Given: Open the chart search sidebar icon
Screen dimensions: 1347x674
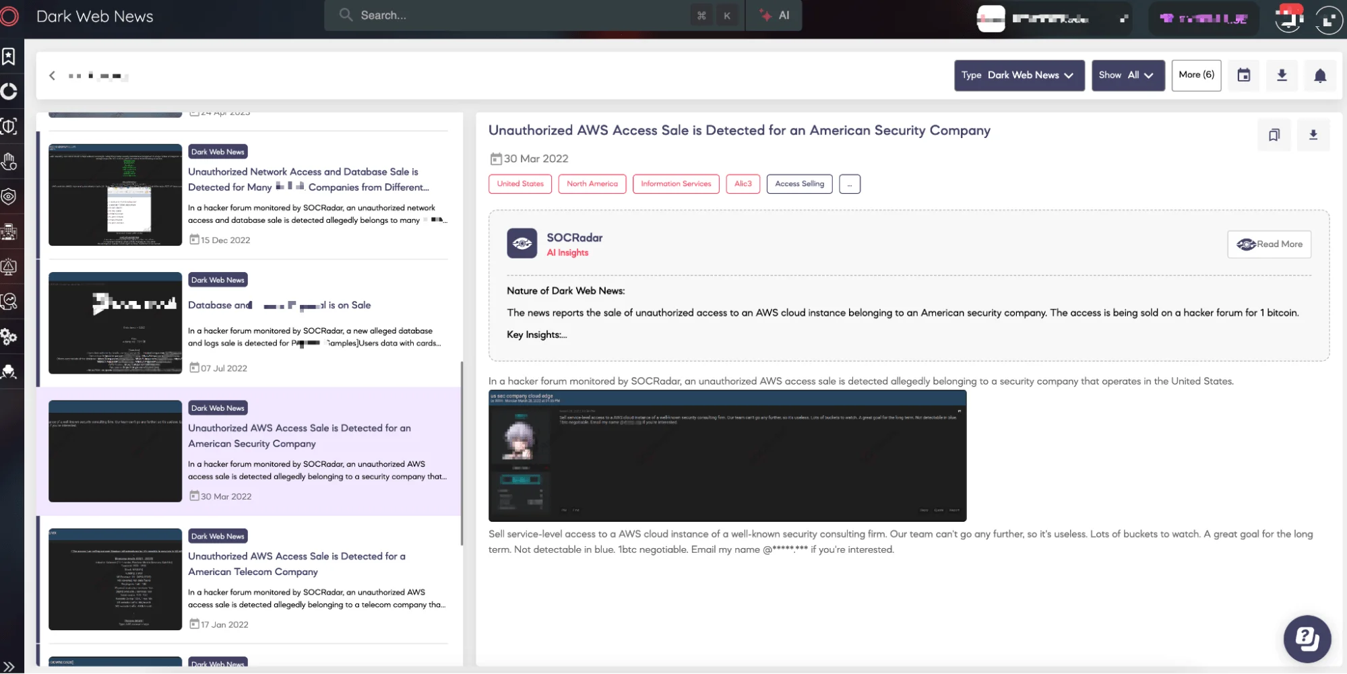Looking at the screenshot, I should 9,302.
